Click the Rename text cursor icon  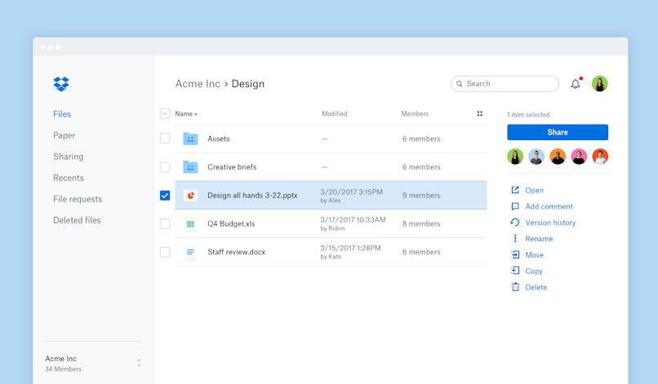pos(515,239)
